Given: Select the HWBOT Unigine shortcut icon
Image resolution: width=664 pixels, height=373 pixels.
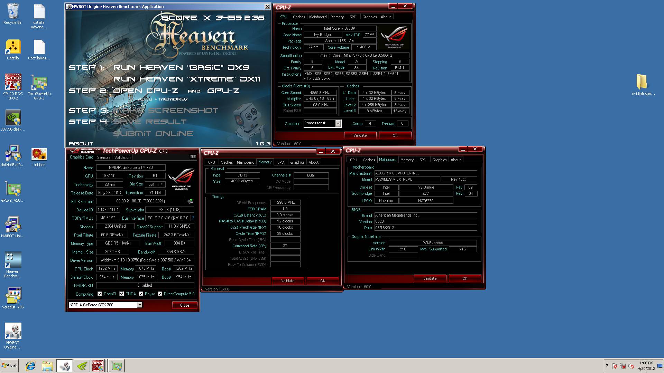Looking at the screenshot, I should point(13,336).
